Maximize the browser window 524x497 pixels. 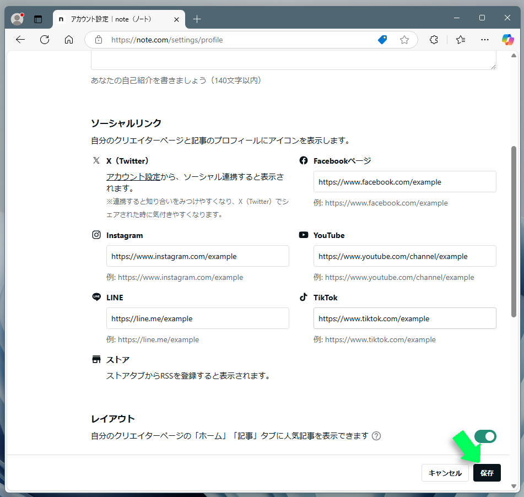pyautogui.click(x=482, y=18)
